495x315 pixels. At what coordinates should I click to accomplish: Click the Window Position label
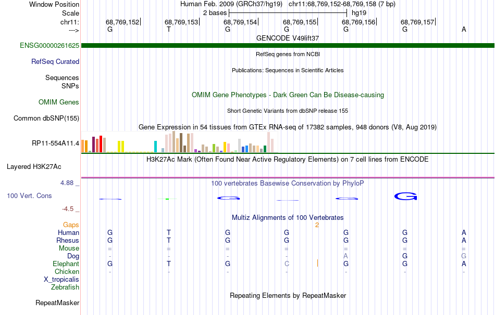pos(54,4)
